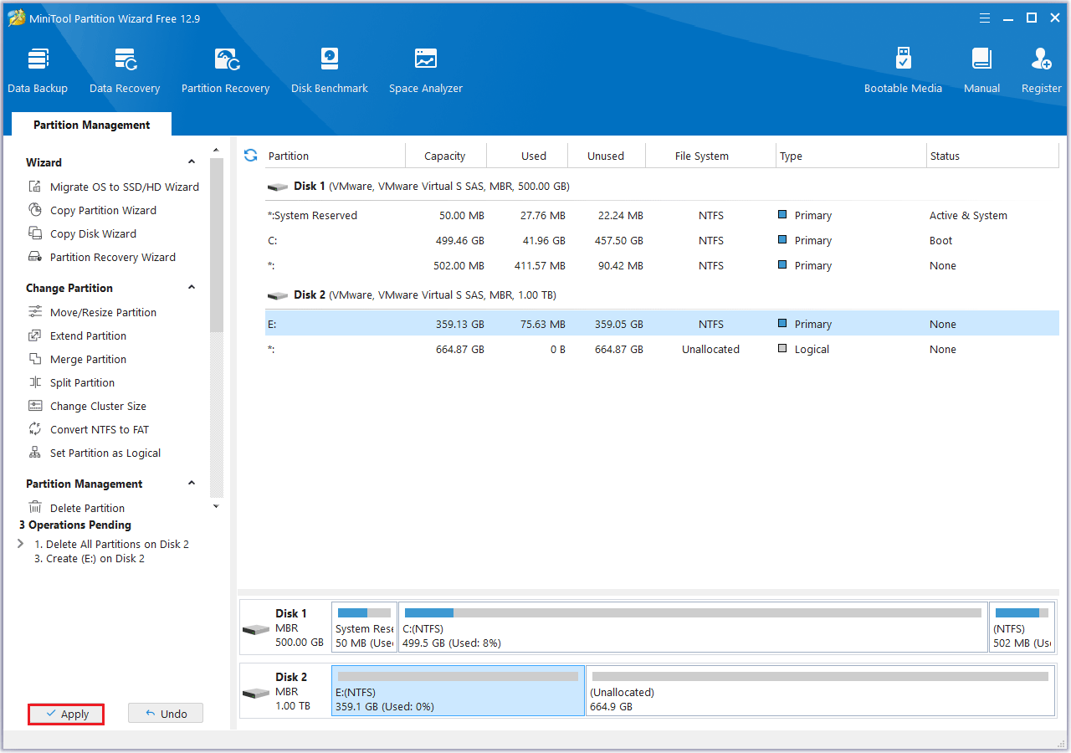Open the Partition Recovery tool
Screen dimensions: 1071x753
tap(225, 71)
